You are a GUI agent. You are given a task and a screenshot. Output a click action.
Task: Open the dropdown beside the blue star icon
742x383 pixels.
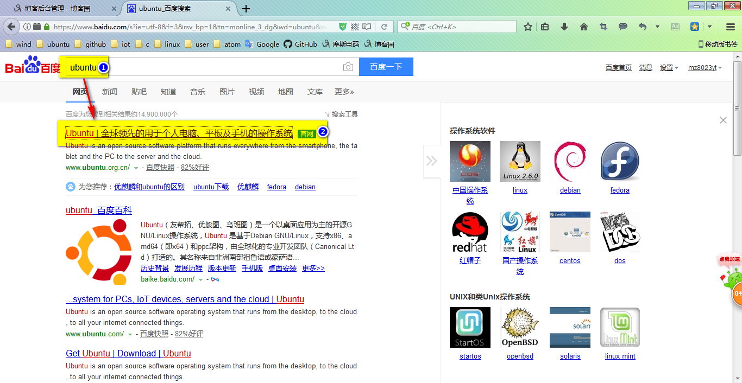tap(709, 27)
